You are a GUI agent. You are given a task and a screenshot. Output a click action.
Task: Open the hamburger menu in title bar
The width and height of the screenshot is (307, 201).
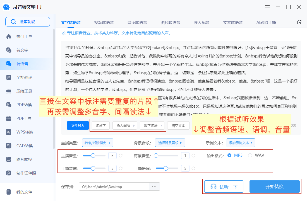tap(267, 7)
